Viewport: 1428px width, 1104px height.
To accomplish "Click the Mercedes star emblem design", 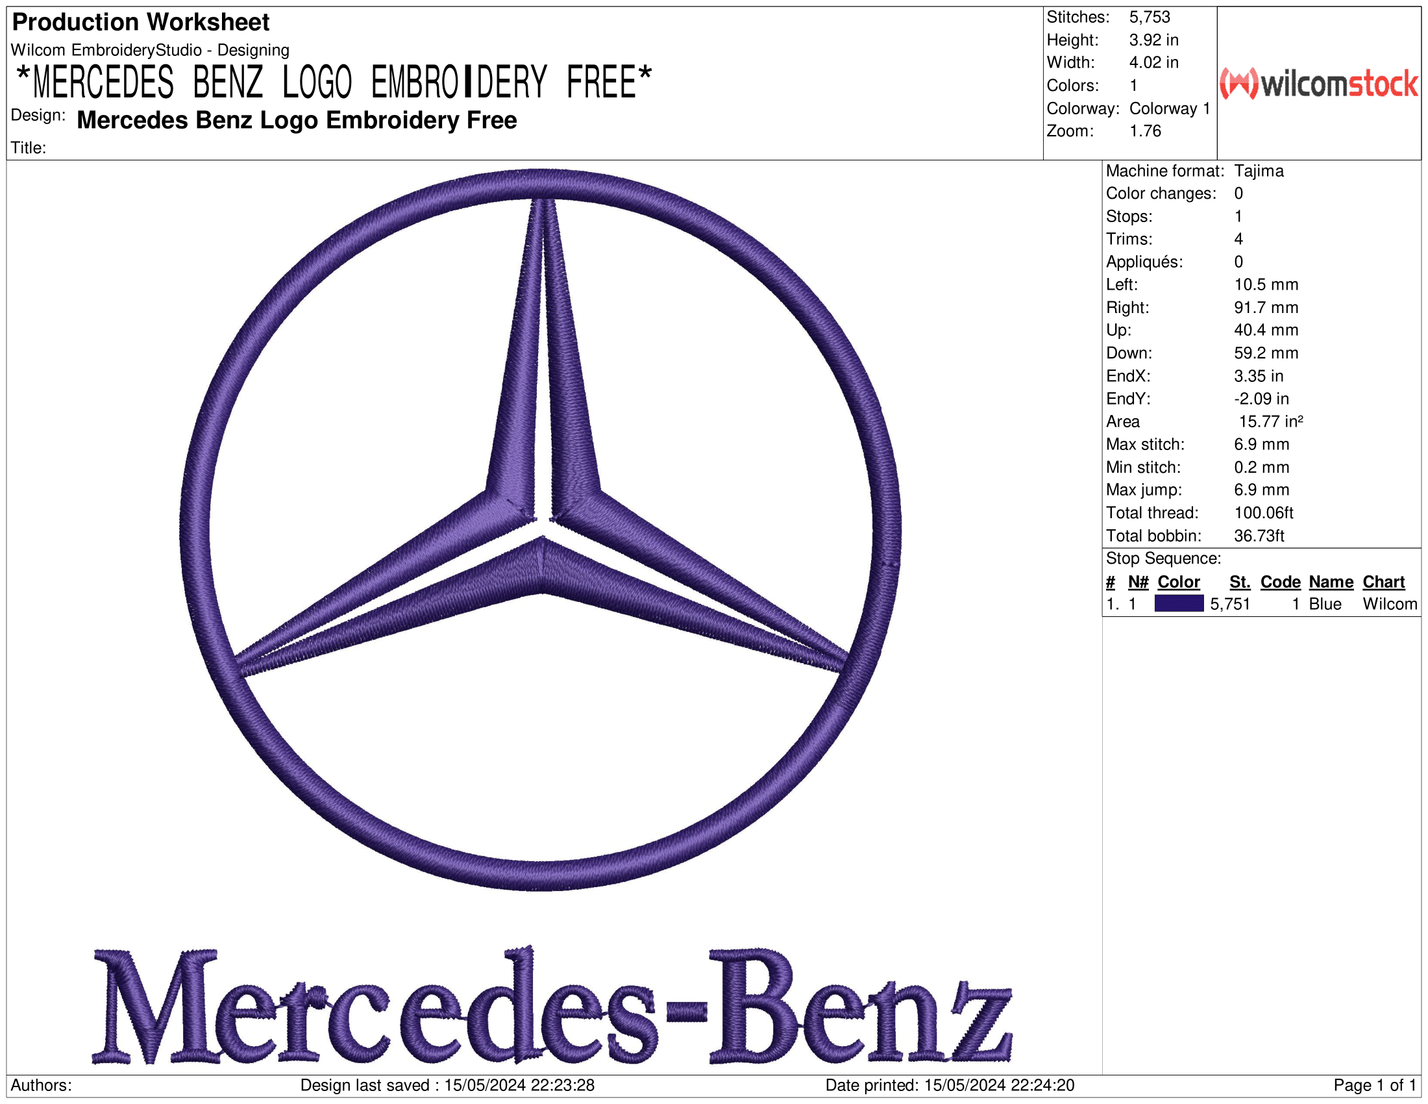I will (541, 530).
